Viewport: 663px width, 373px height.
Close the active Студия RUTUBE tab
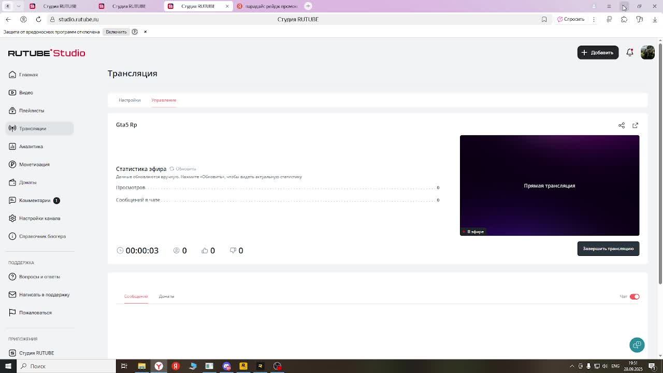point(227,6)
